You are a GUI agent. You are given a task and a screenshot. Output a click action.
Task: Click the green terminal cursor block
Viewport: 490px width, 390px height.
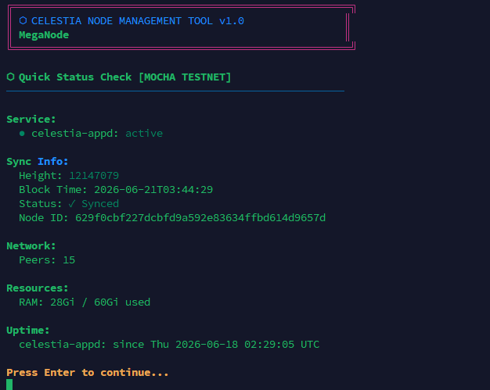(9, 385)
